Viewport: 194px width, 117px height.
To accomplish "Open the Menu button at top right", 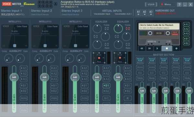I will (x=167, y=5).
